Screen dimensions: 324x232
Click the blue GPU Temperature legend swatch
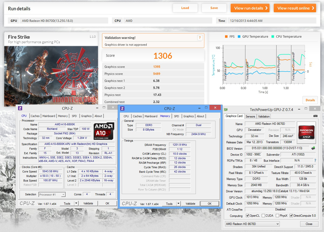(239, 37)
